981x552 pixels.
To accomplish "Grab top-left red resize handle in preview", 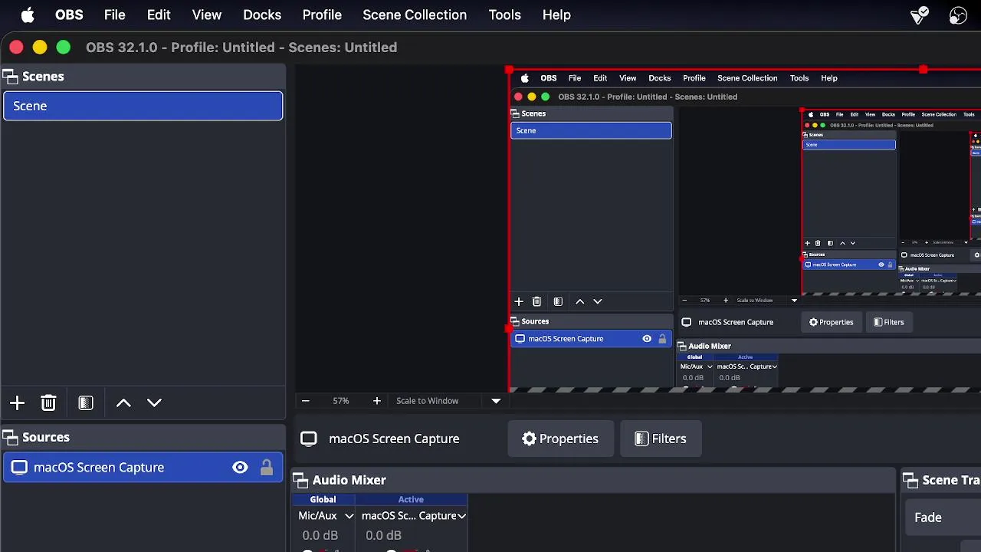I will [510, 70].
